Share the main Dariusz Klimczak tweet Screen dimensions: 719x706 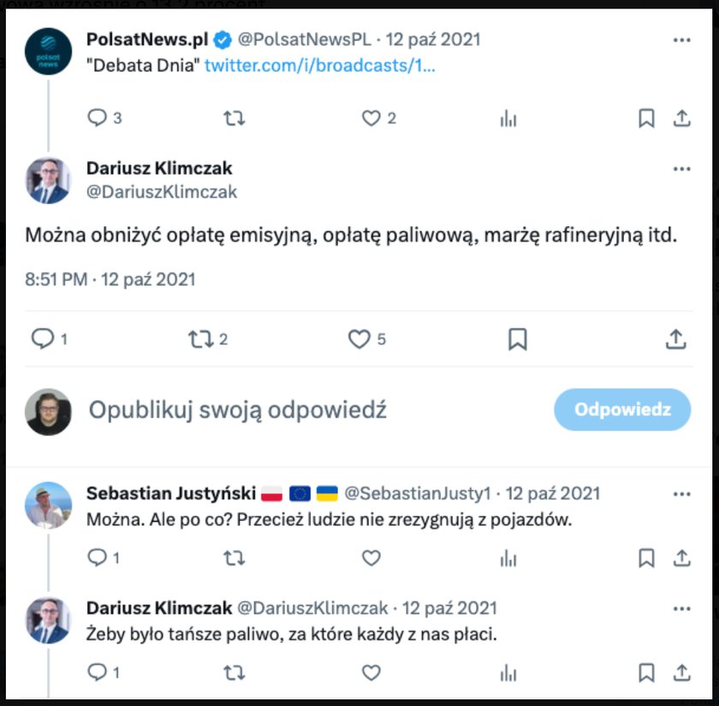pyautogui.click(x=676, y=339)
